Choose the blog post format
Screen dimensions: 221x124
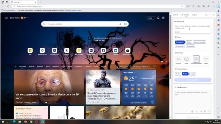click(196, 60)
